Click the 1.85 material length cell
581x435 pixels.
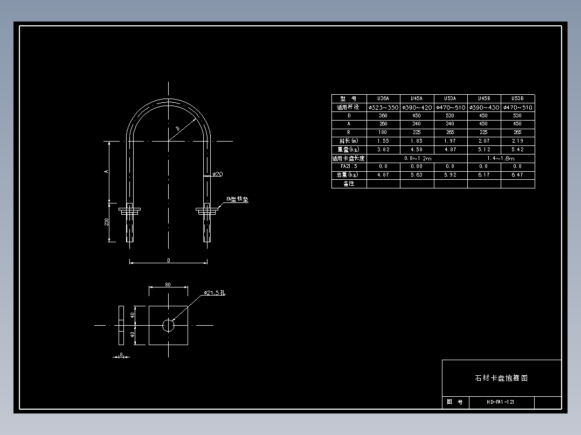click(x=417, y=141)
